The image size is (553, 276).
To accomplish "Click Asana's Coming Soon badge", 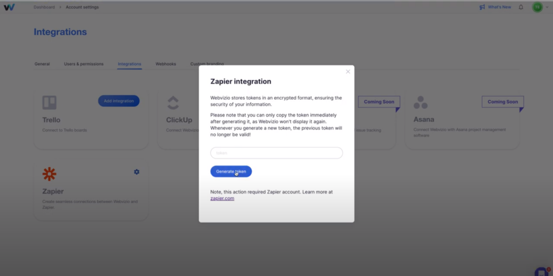I will pos(503,102).
